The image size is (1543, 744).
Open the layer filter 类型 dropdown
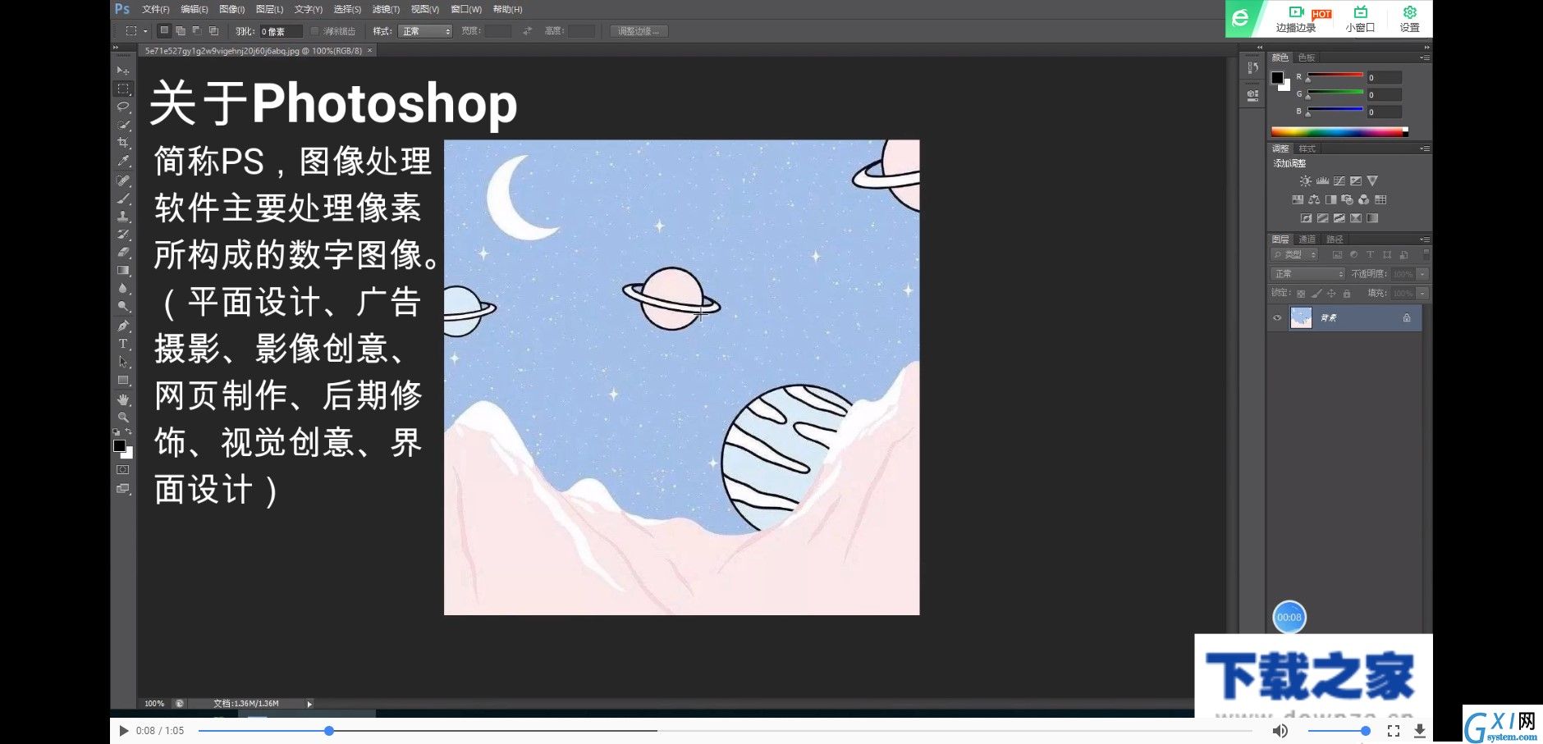[1295, 255]
